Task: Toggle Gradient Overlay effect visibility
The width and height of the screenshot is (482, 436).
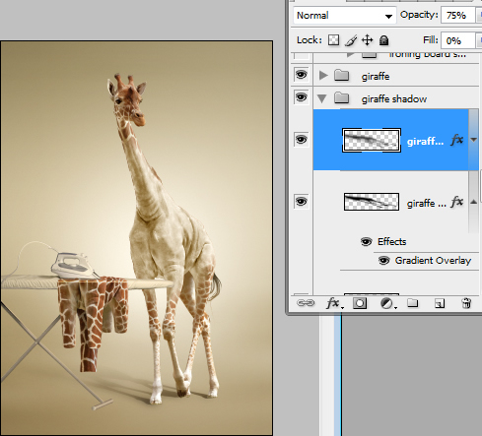Action: click(383, 261)
